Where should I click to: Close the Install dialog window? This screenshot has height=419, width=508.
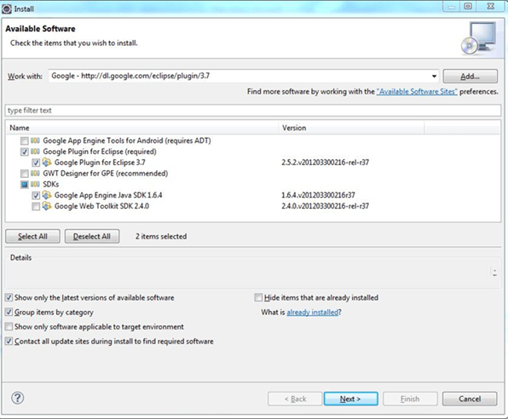coord(490,6)
